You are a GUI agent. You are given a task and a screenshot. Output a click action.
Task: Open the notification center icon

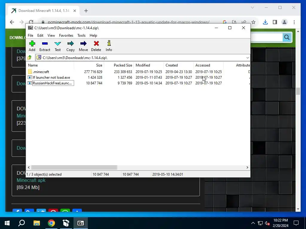pyautogui.click(x=296, y=223)
